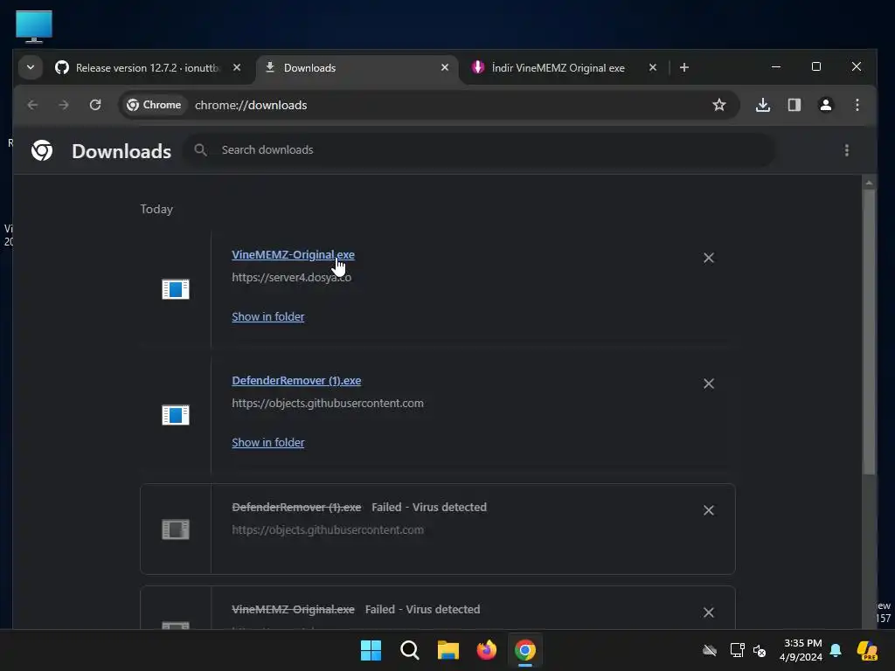This screenshot has height=671, width=895.
Task: Reload the downloads page
Action: pos(95,105)
